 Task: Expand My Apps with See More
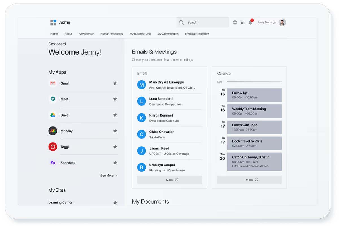tap(109, 175)
